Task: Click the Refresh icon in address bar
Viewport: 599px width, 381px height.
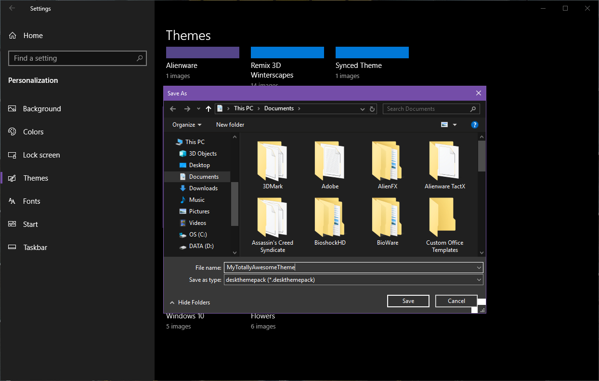Action: (x=372, y=109)
